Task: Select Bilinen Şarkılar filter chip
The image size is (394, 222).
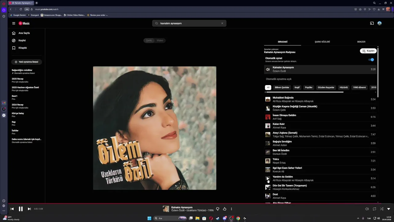Action: pyautogui.click(x=282, y=87)
